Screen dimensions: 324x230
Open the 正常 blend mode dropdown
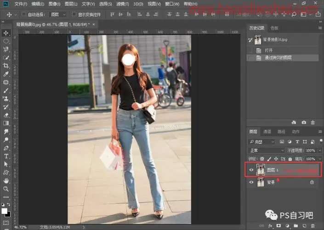pos(267,151)
